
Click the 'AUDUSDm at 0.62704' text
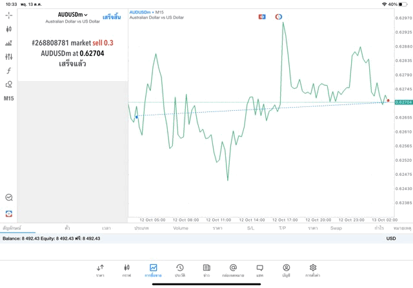(72, 53)
